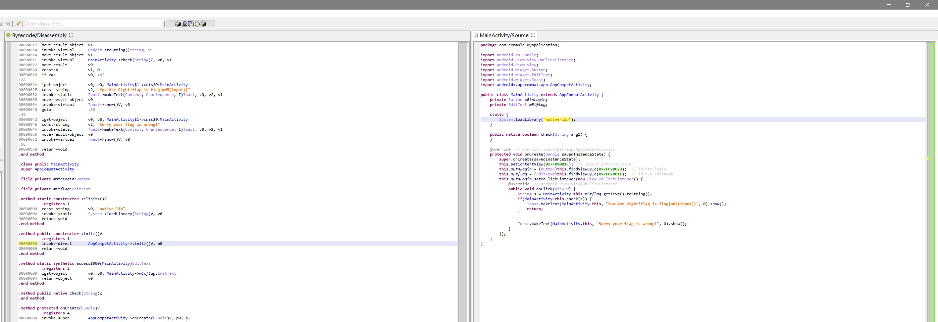The image size is (938, 322).
Task: Click "System->loadLibrary(String)V, v0" in disassembly
Action: 125,214
